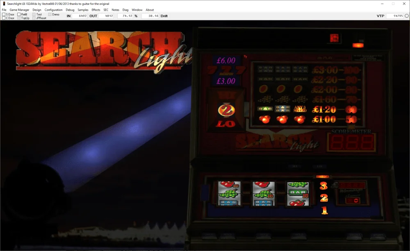The width and height of the screenshot is (410, 251).
Task: Click the percentage field 74.12
Action: [x=125, y=16]
